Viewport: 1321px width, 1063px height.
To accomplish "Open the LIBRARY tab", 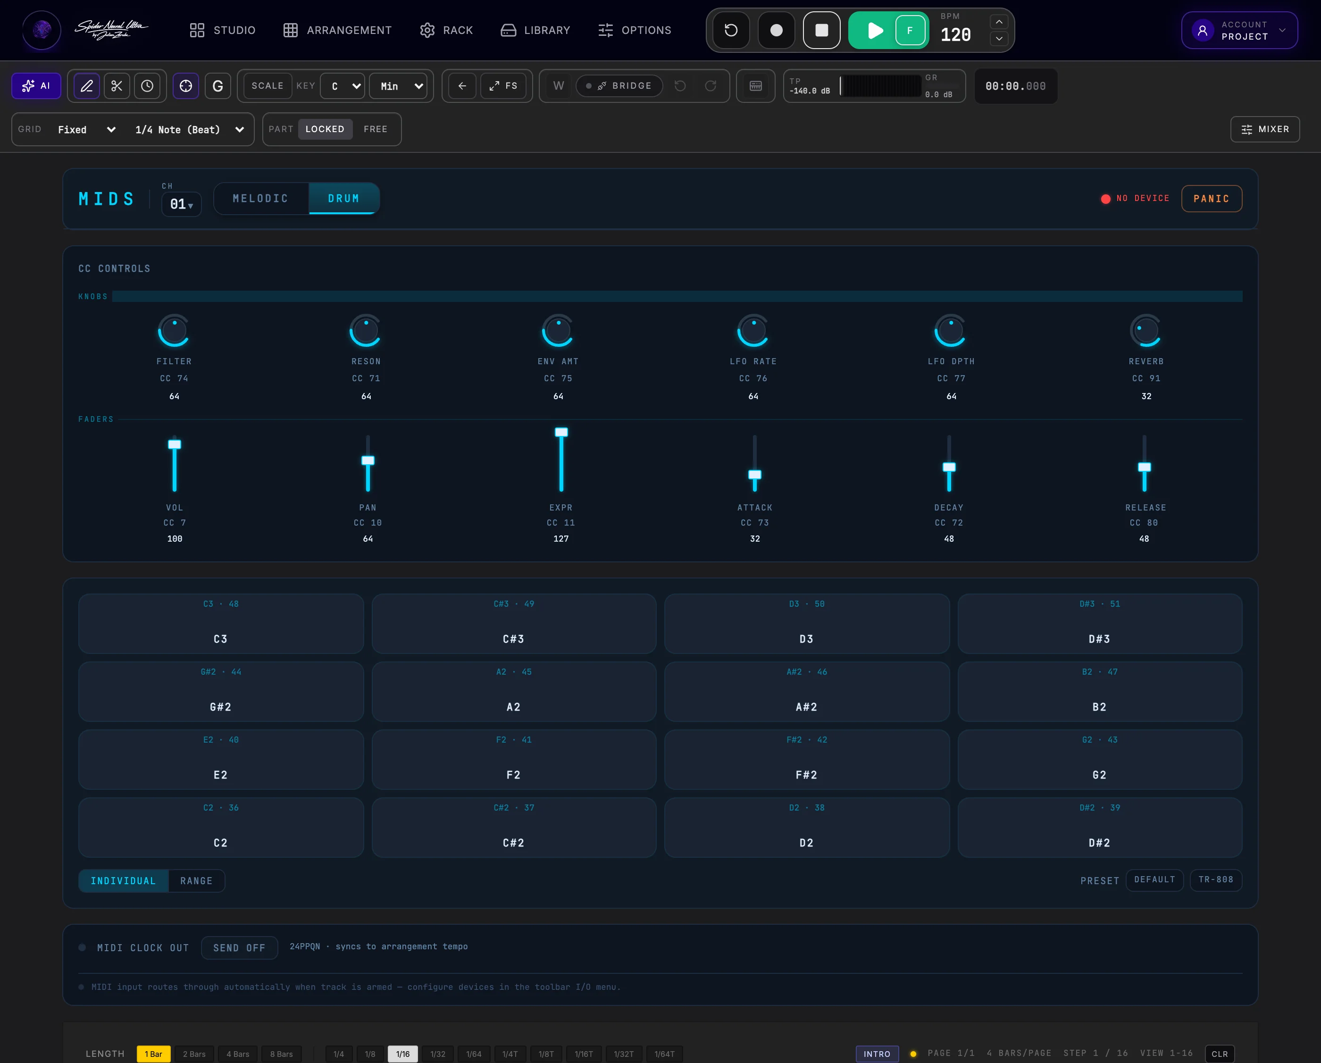I will pyautogui.click(x=535, y=30).
